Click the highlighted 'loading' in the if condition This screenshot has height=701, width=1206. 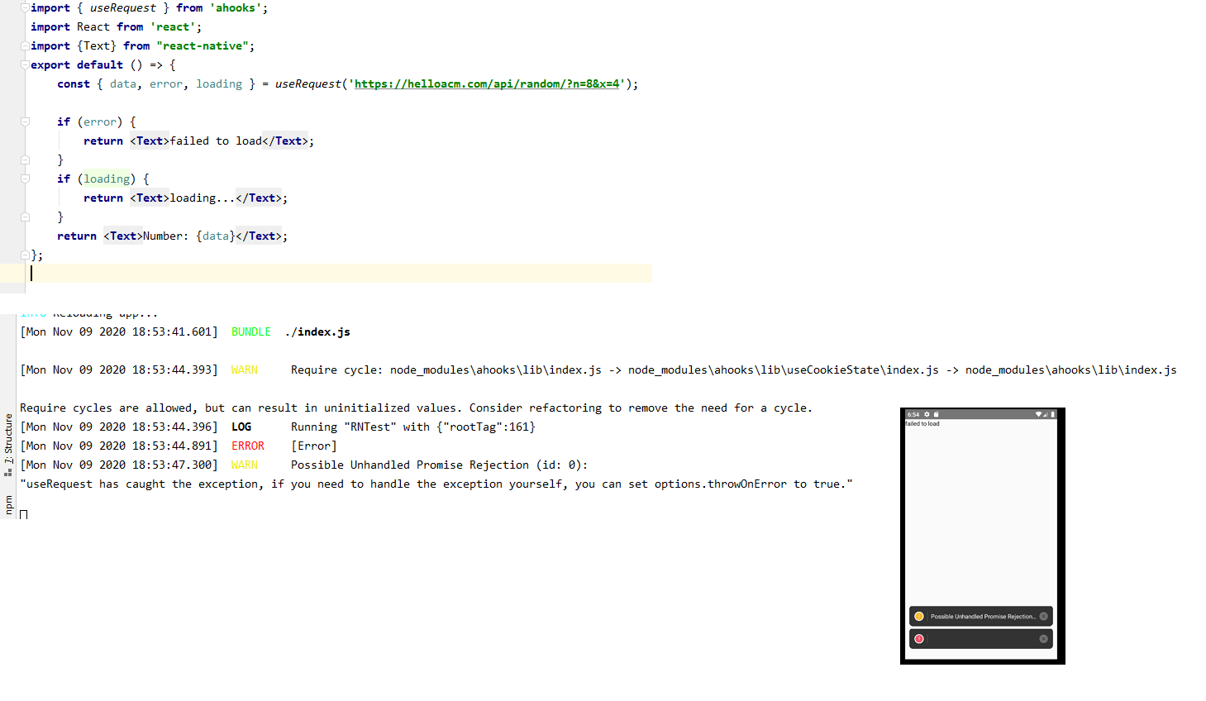(107, 179)
